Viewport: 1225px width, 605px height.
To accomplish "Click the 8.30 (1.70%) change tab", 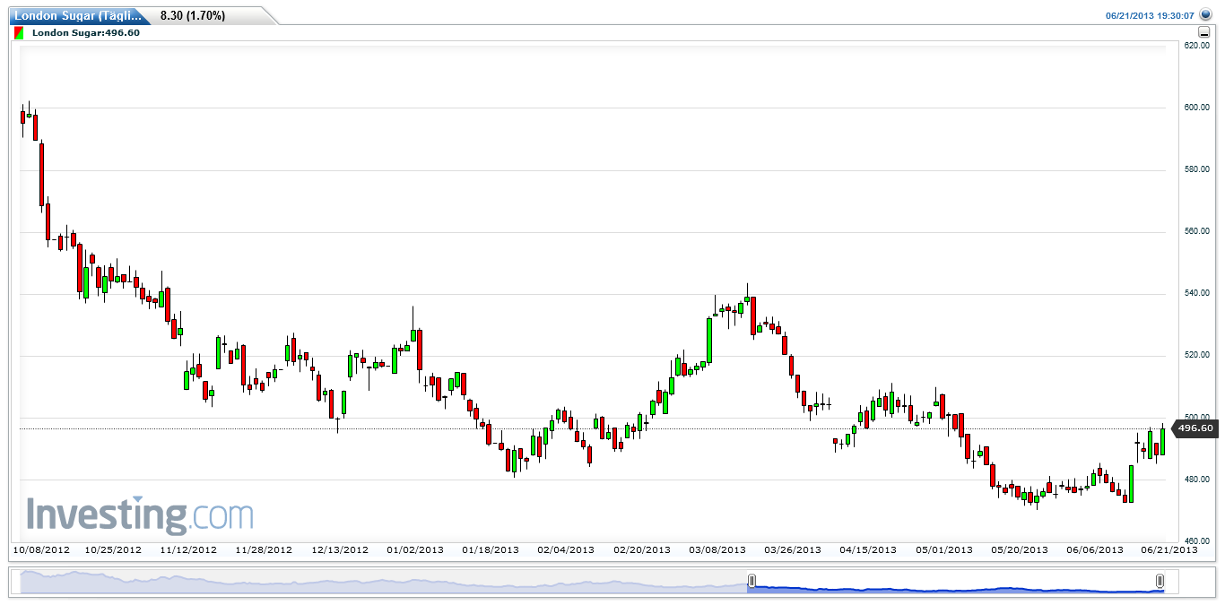I will [193, 15].
